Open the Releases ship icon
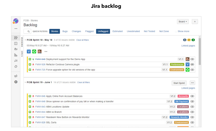216x131 pixels. [x=16, y=49]
